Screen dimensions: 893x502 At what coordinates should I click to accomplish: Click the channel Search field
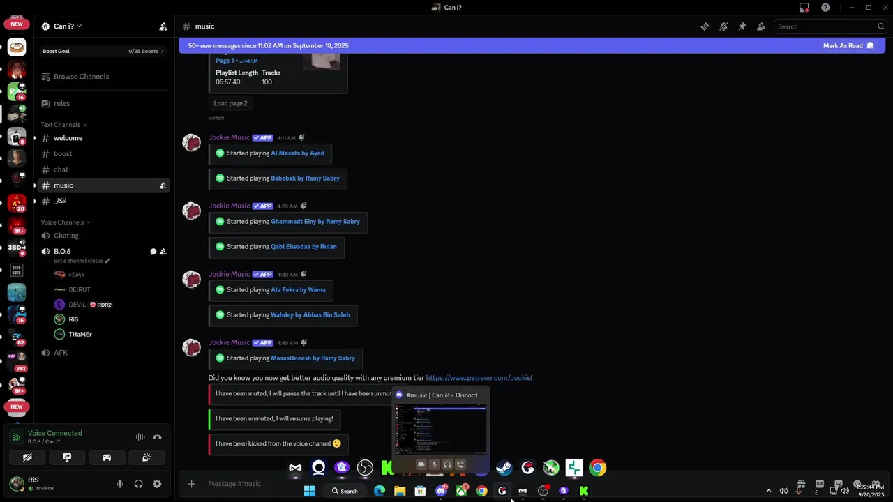(x=830, y=26)
